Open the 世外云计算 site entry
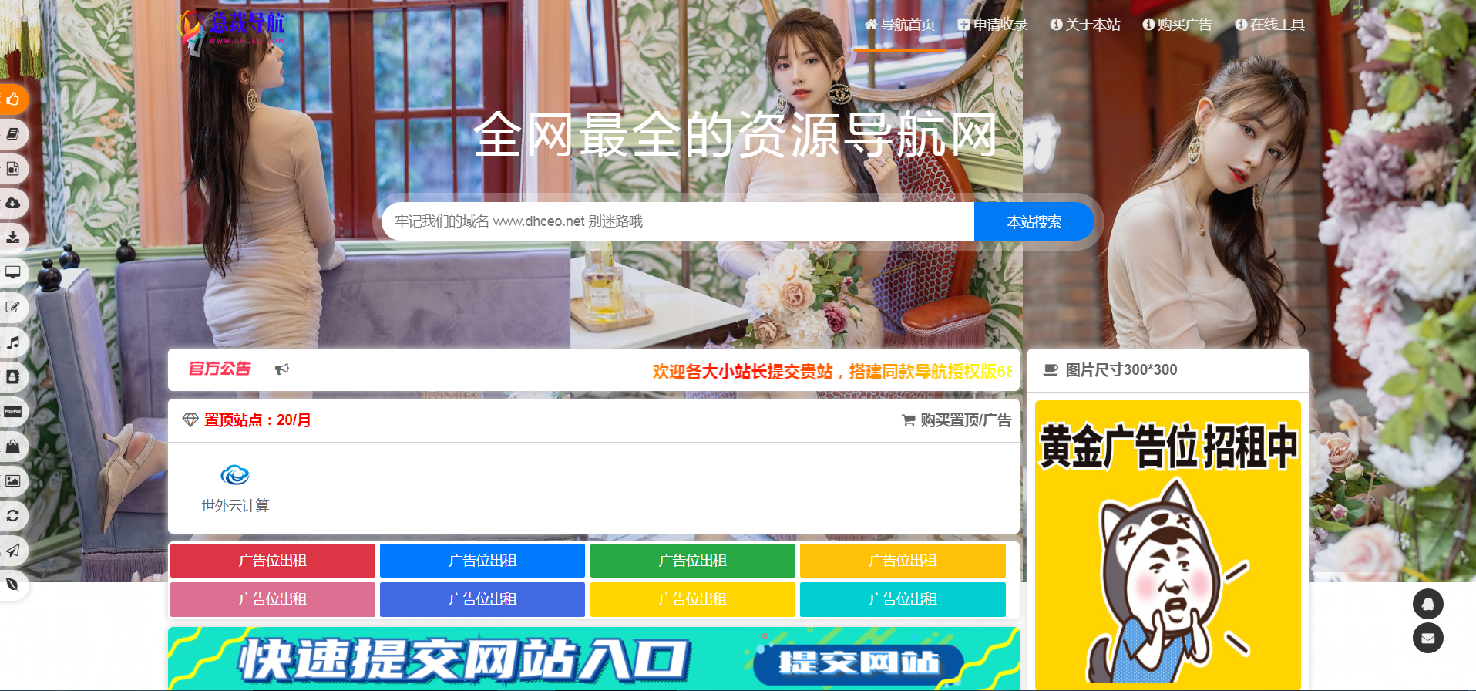The height and width of the screenshot is (691, 1476). [235, 488]
